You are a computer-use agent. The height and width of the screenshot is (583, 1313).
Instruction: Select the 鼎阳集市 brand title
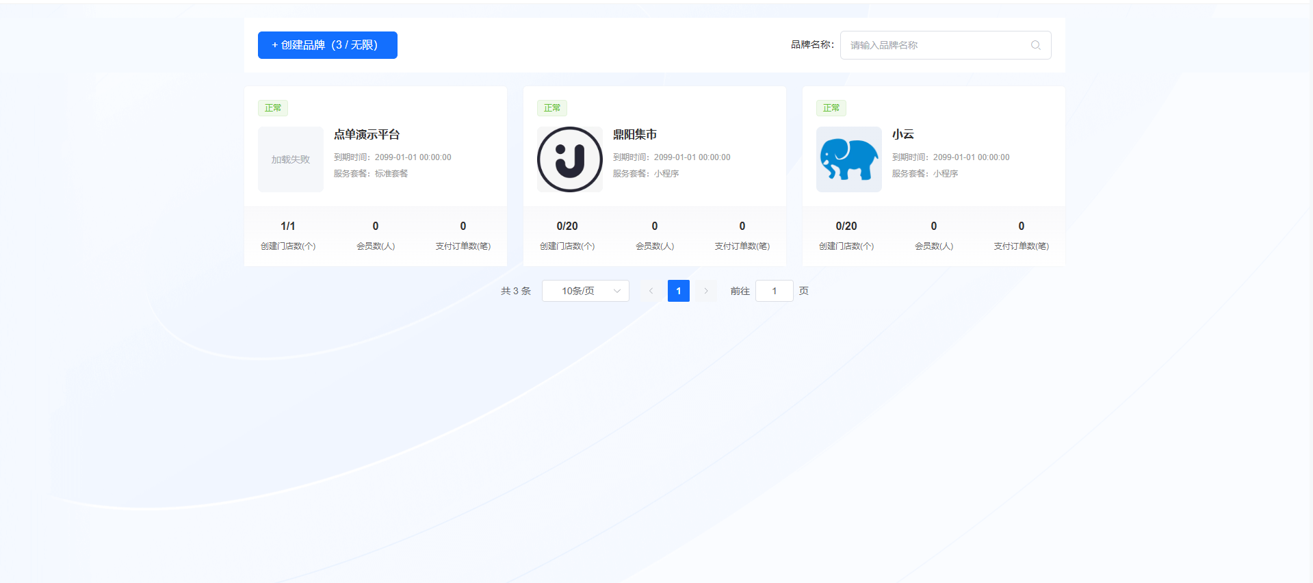635,135
